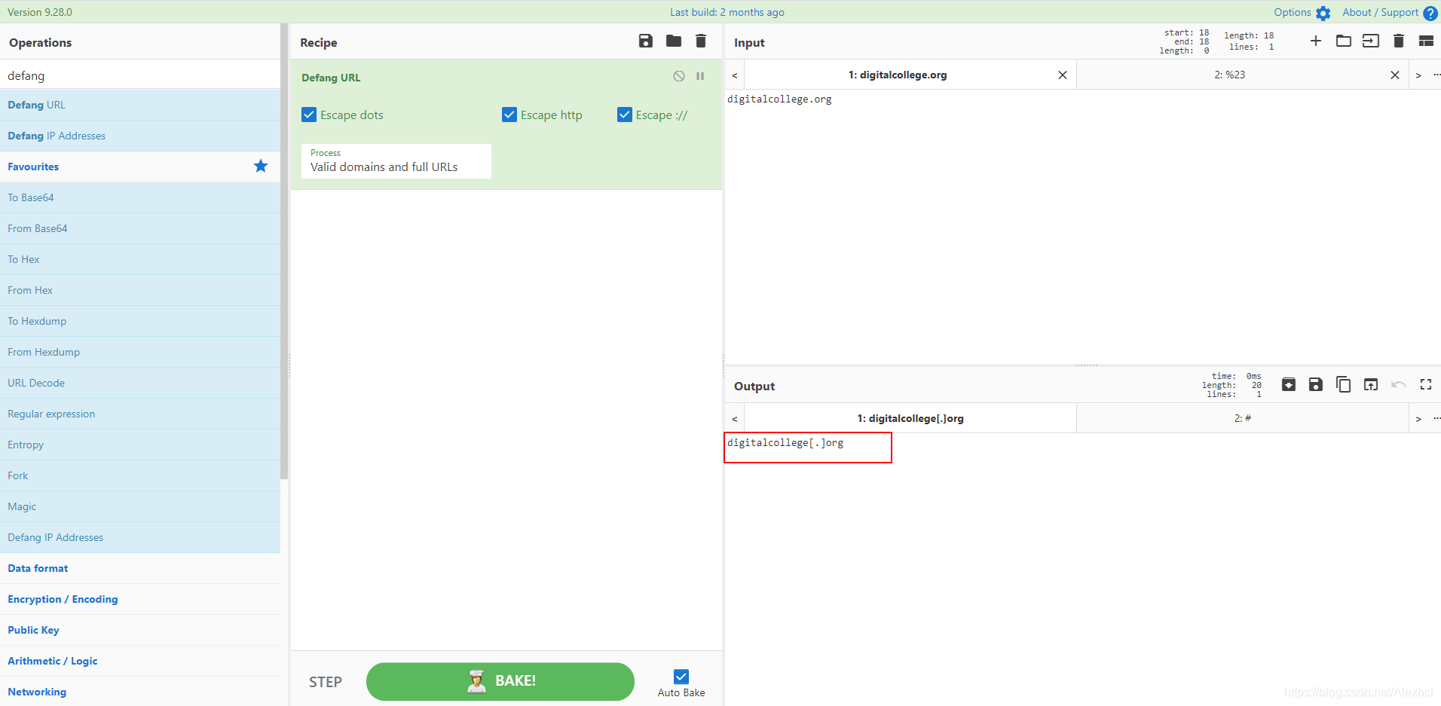
Task: Maximise the output pane
Action: 1426,384
